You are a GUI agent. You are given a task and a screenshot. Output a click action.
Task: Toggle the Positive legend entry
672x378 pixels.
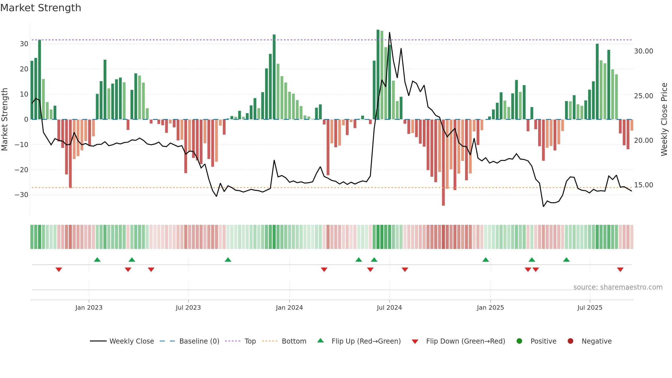tap(536, 341)
